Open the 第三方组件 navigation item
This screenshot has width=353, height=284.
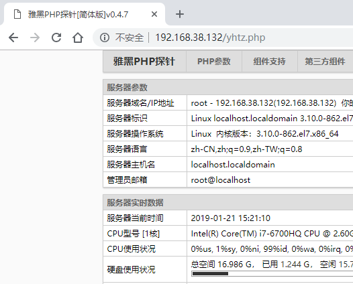pyautogui.click(x=325, y=62)
